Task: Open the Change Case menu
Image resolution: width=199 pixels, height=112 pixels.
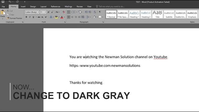Action: (58, 12)
